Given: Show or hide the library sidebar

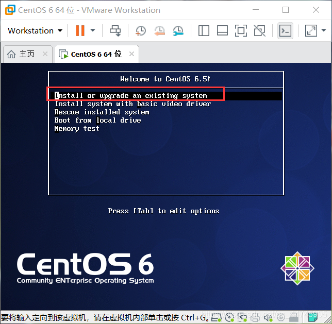Looking at the screenshot, I should point(204,31).
